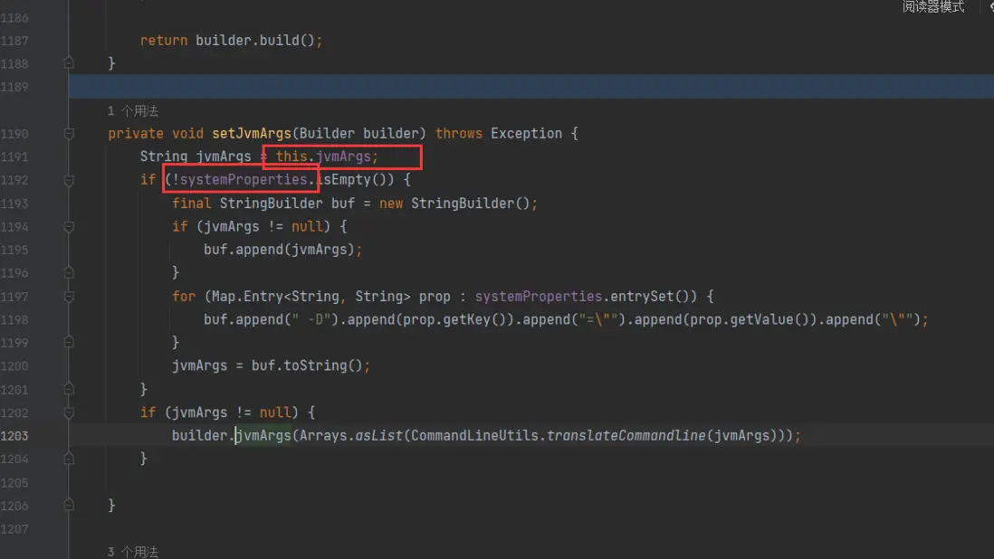Screen dimensions: 994x559
Task: Open the '3 个用法' usages hint at bottom
Action: tap(132, 552)
